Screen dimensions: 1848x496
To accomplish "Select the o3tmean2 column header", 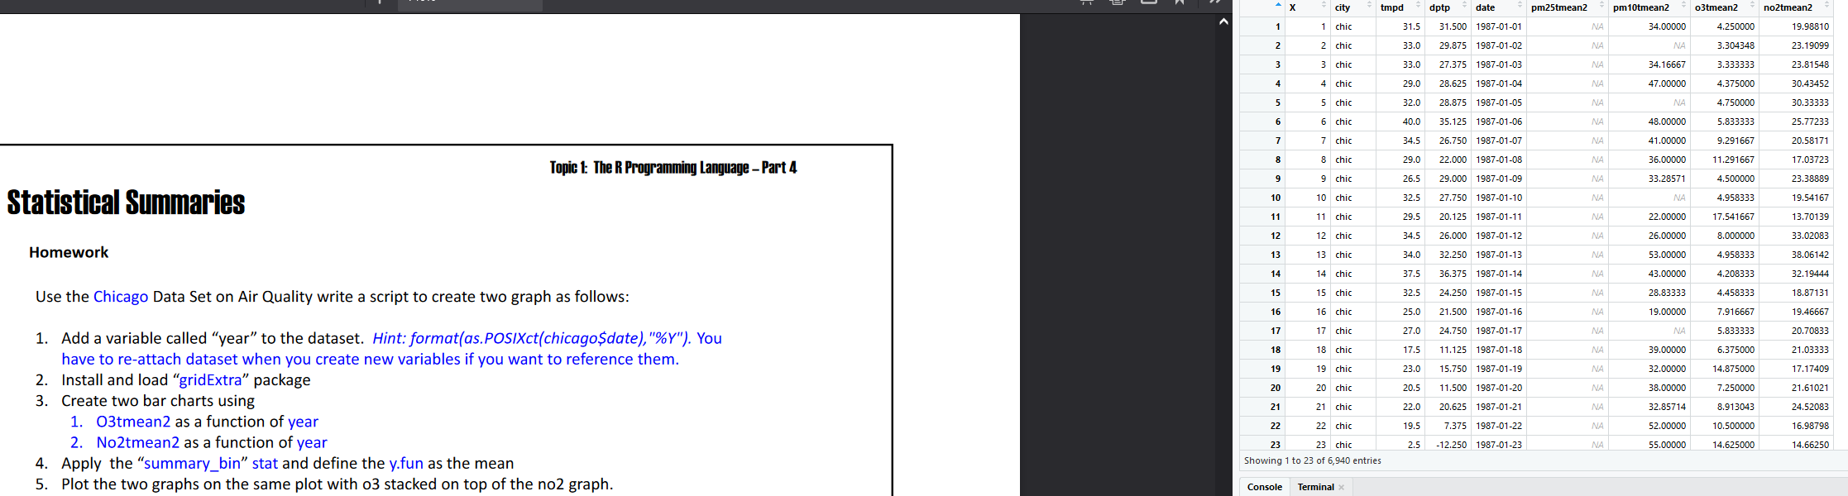I will pyautogui.click(x=1716, y=7).
